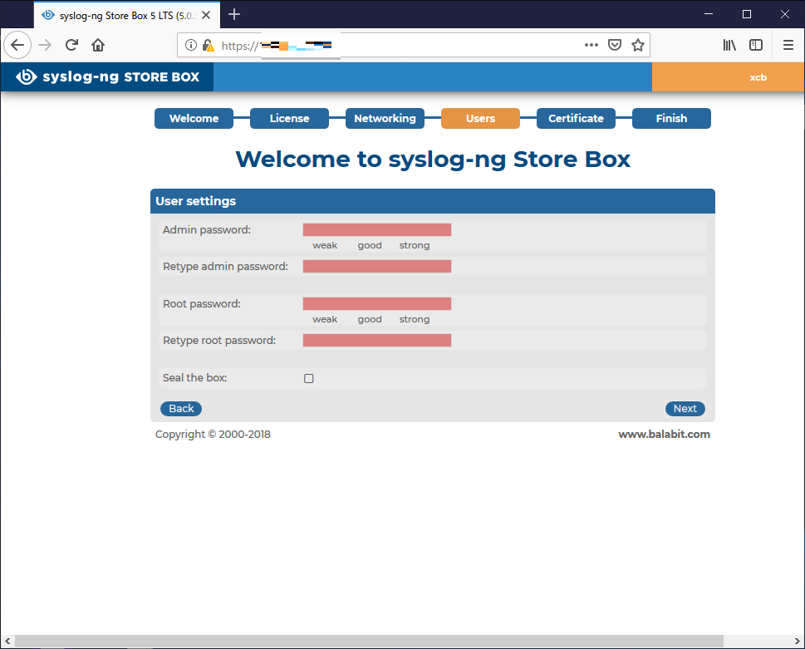This screenshot has height=649, width=805.
Task: Show site information icon in address bar
Action: (x=191, y=45)
